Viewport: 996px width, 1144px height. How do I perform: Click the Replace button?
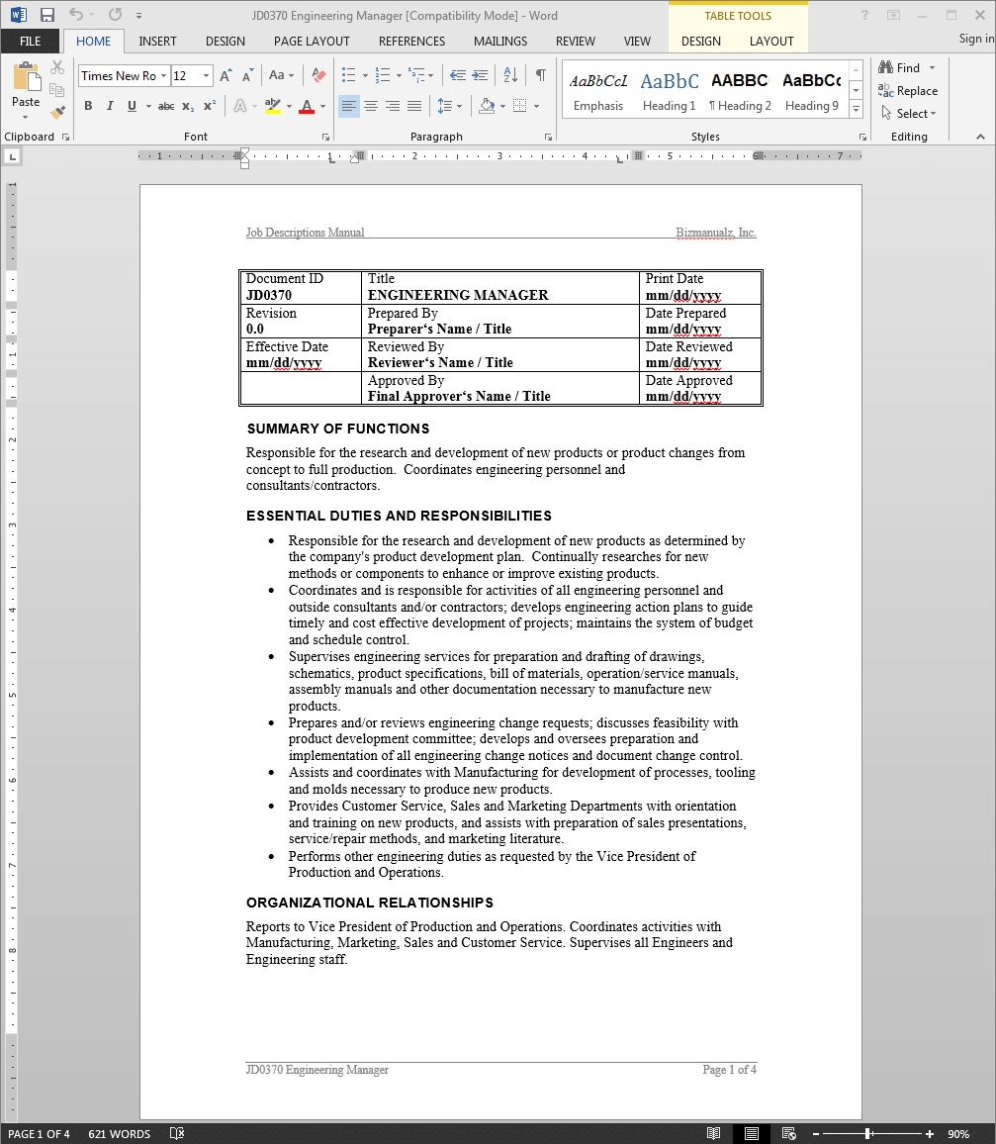(909, 90)
